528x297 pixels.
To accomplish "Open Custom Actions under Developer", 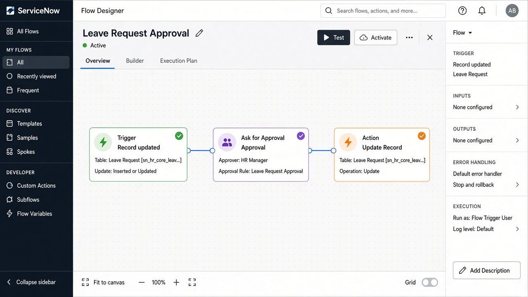I will [36, 186].
